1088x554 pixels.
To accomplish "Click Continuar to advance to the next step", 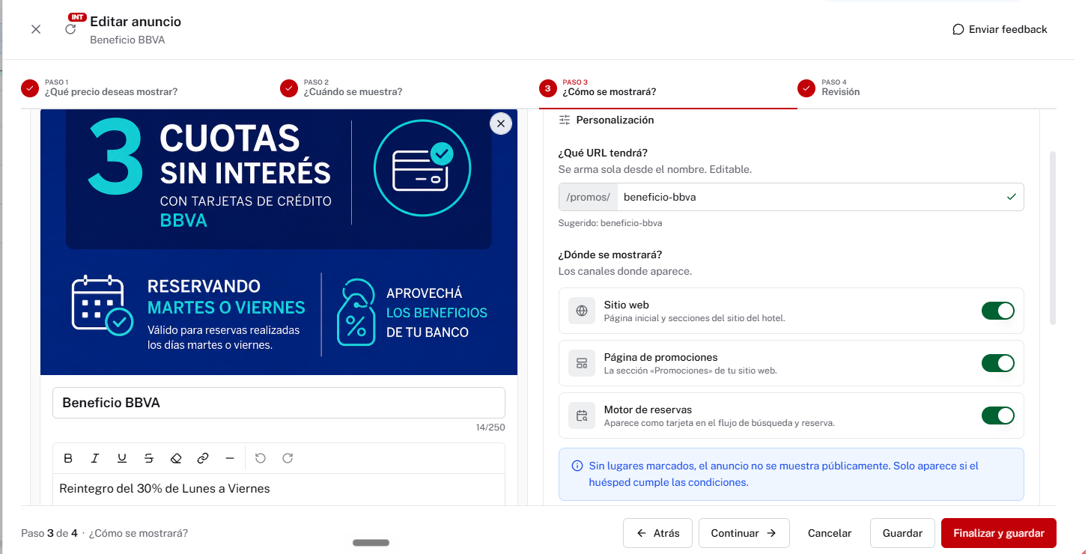I will (744, 533).
